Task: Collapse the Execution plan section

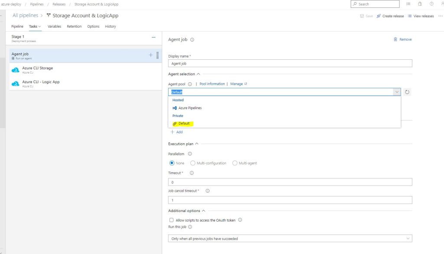Action: click(197, 144)
